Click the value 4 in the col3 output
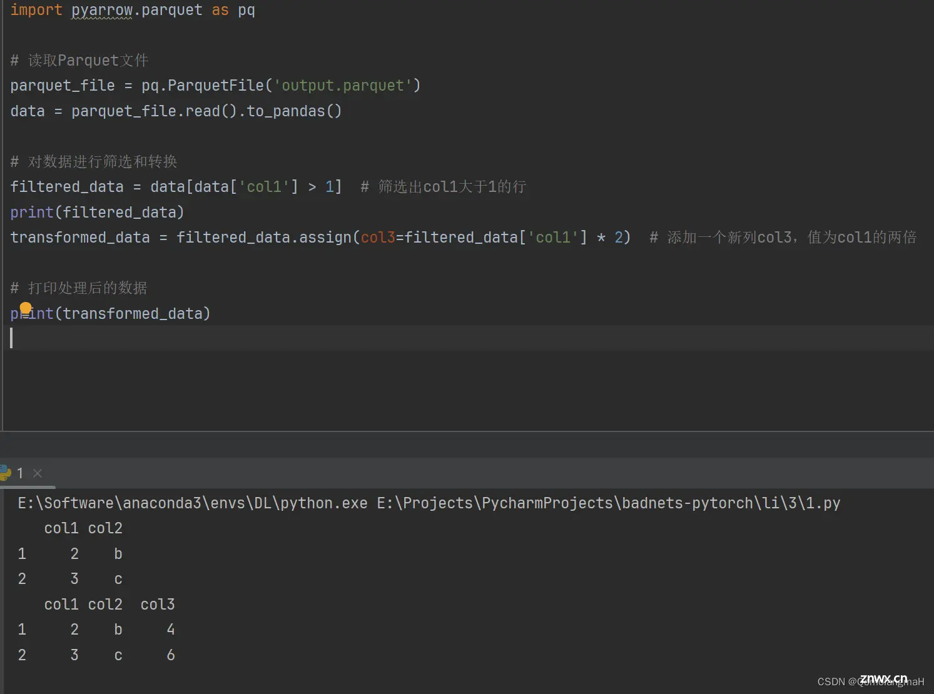934x694 pixels. point(171,630)
